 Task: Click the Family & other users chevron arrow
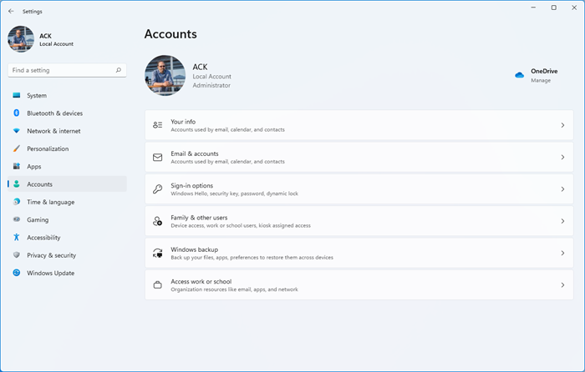coord(562,221)
